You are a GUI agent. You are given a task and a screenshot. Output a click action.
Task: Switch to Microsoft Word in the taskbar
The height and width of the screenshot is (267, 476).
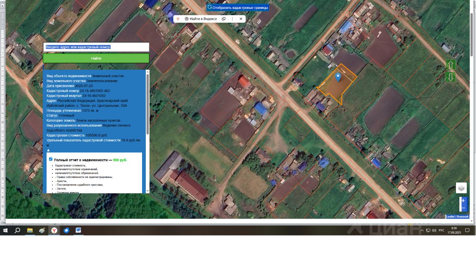(78, 230)
